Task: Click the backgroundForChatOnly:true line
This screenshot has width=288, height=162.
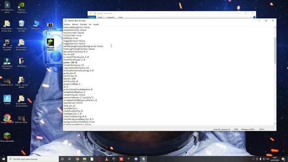Action: tap(79, 122)
